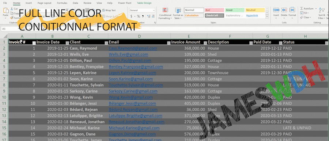Open the Paid Date filter dropdown
Screen dimensions: 329x141
tap(280, 43)
